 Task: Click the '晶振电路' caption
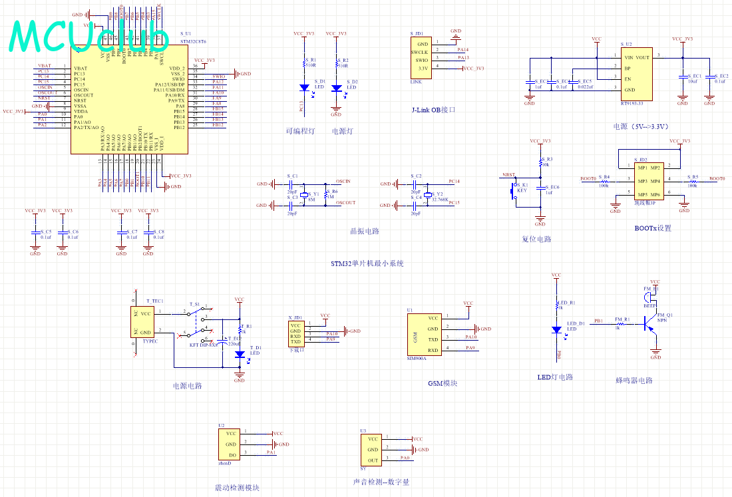[365, 232]
